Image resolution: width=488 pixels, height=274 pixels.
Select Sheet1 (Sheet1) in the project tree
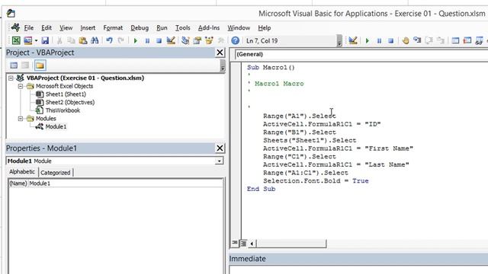coord(66,94)
